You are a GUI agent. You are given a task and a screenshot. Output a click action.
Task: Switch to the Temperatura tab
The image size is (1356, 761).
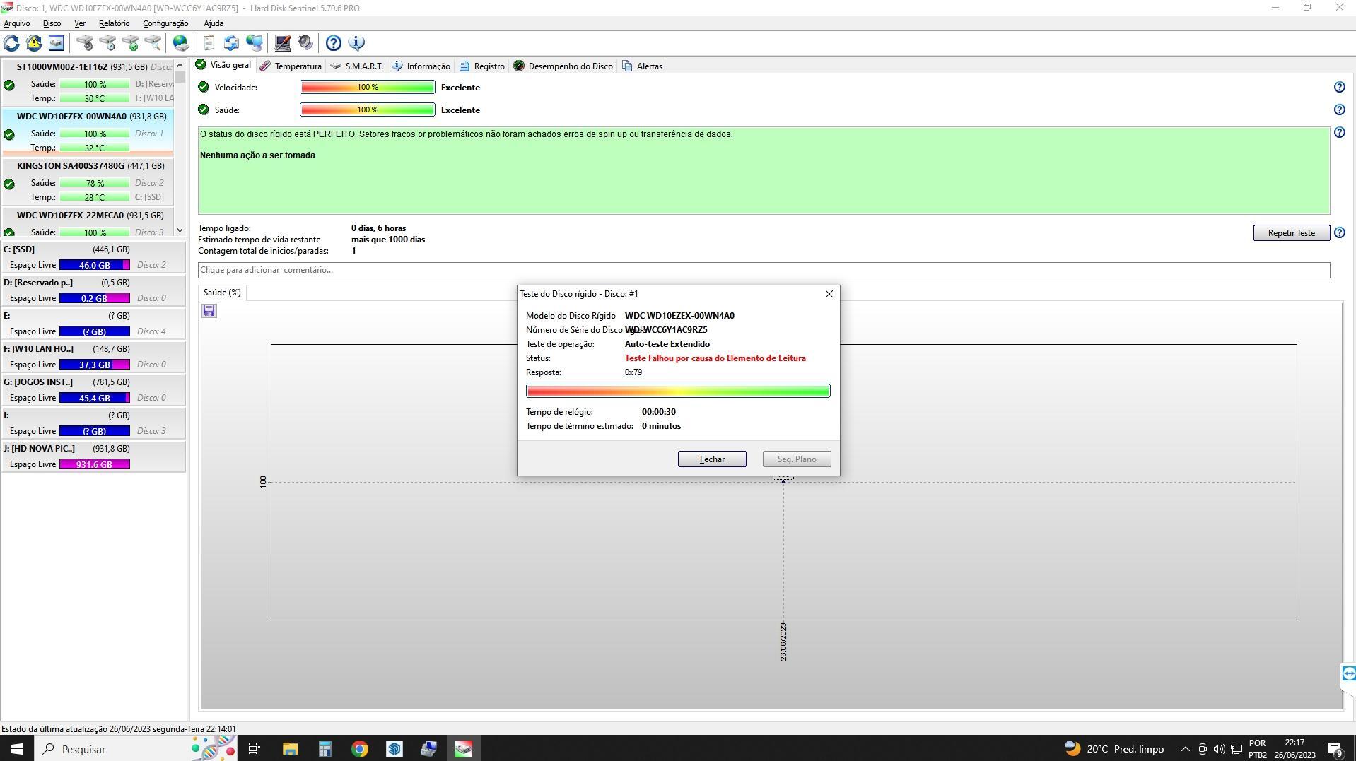click(x=291, y=66)
